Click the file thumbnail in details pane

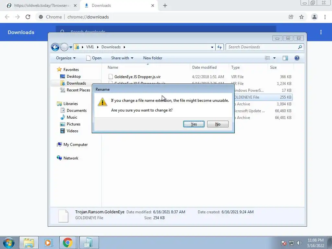point(63,216)
